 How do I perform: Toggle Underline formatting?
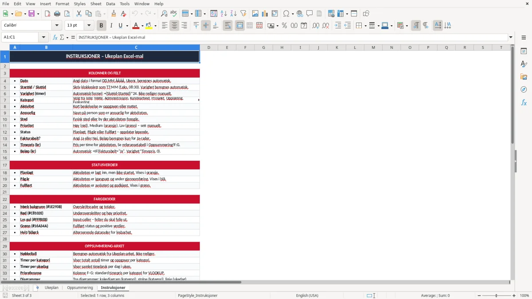[121, 26]
